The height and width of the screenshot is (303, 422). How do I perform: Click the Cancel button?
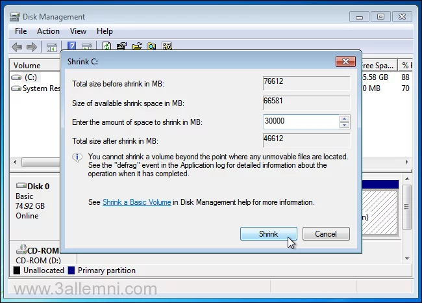pos(326,233)
